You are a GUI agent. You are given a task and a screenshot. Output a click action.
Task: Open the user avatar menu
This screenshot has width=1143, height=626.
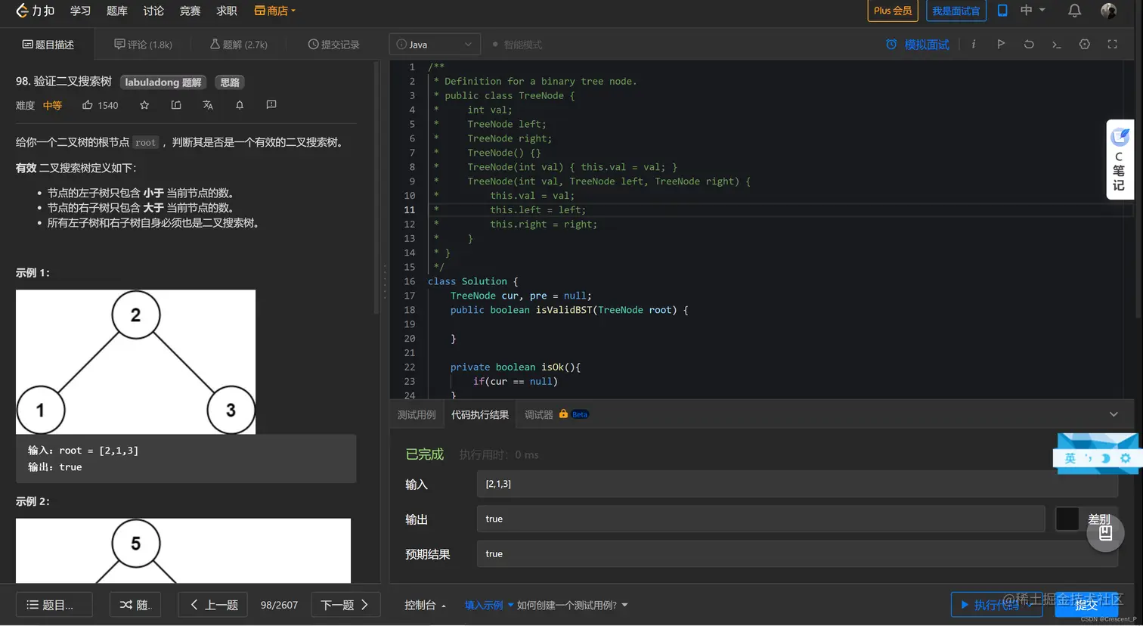(x=1108, y=11)
